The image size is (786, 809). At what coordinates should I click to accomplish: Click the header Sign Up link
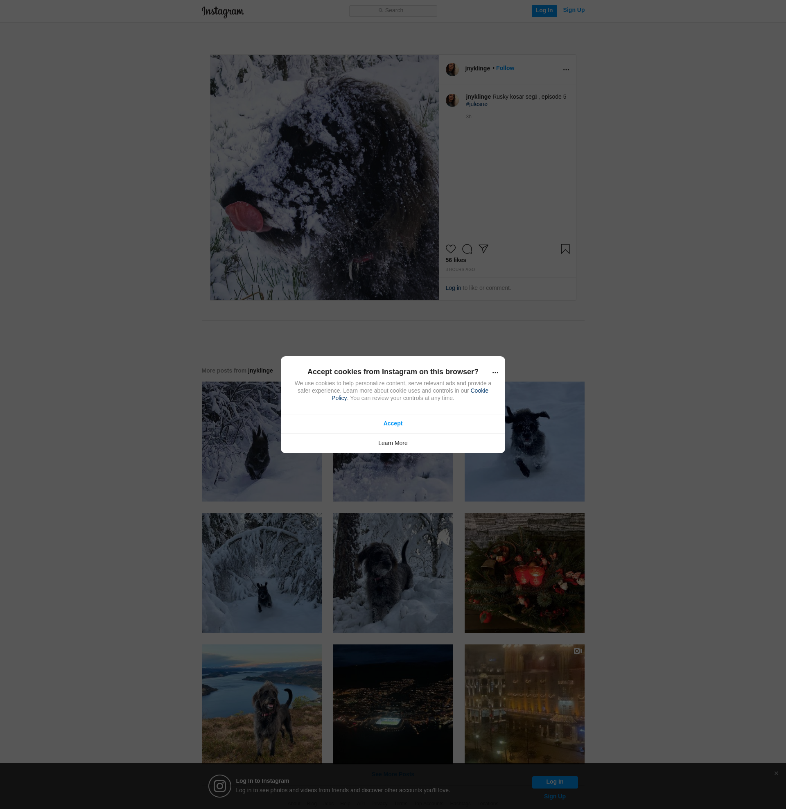point(574,10)
